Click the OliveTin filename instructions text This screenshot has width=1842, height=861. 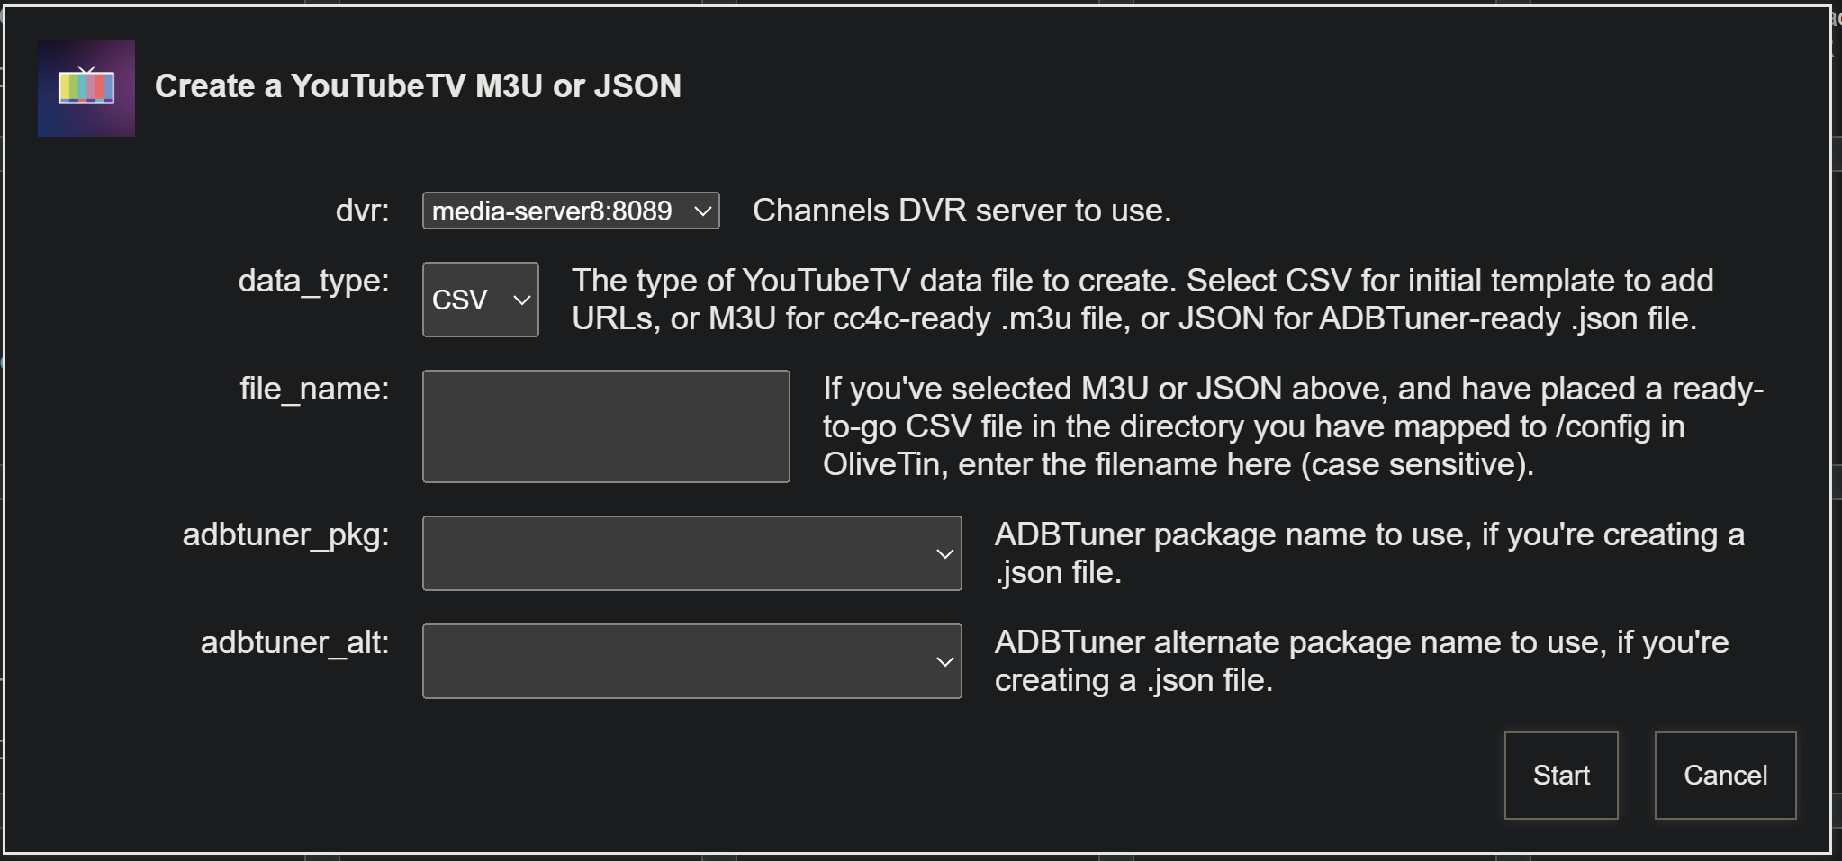(x=1293, y=426)
